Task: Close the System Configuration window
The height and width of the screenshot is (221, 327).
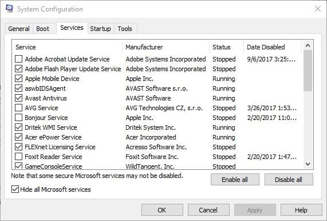Action: tap(318, 9)
